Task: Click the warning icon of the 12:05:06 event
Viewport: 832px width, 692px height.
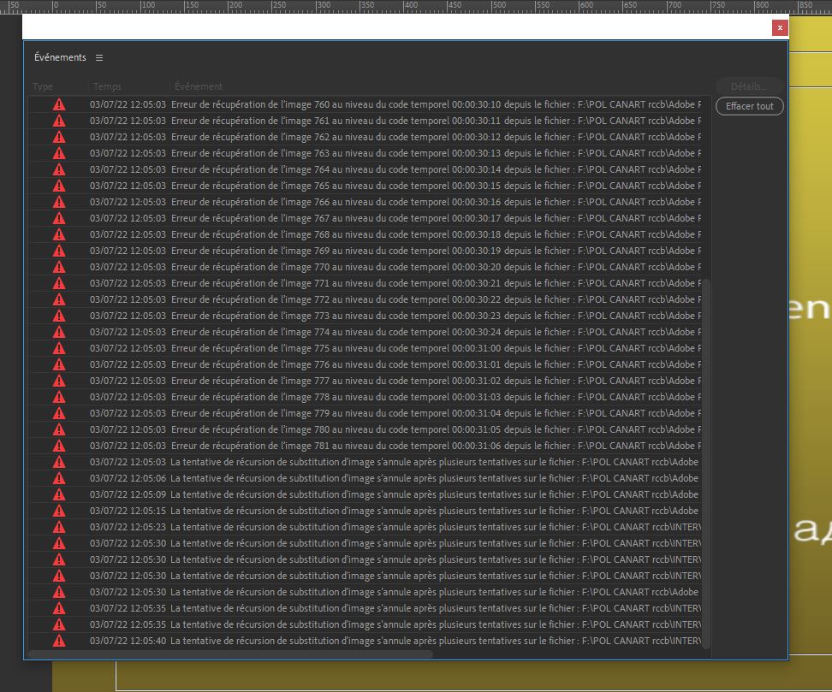Action: pyautogui.click(x=59, y=478)
